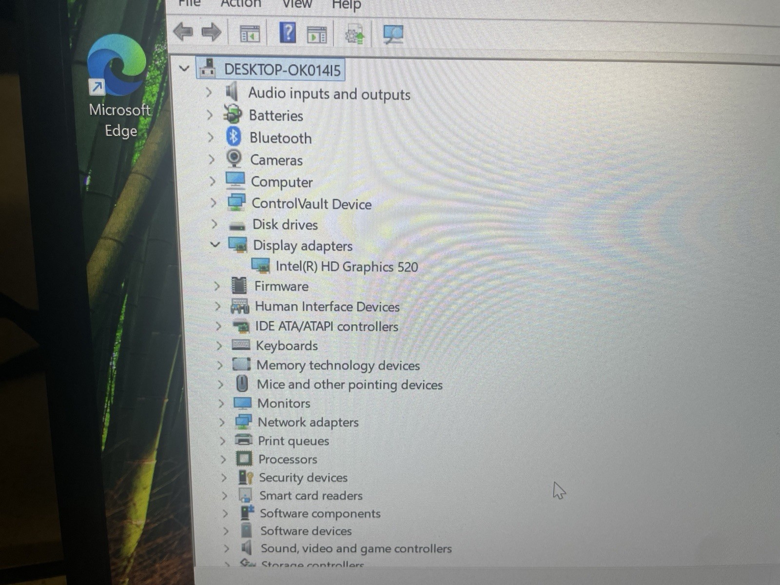Click the Processors icon
Image resolution: width=780 pixels, height=585 pixels.
244,459
